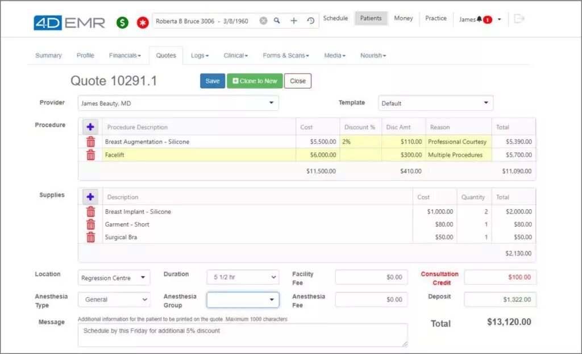Screen dimensions: 582x354
Task: Click the green dollar sign icon
Action: tap(122, 23)
